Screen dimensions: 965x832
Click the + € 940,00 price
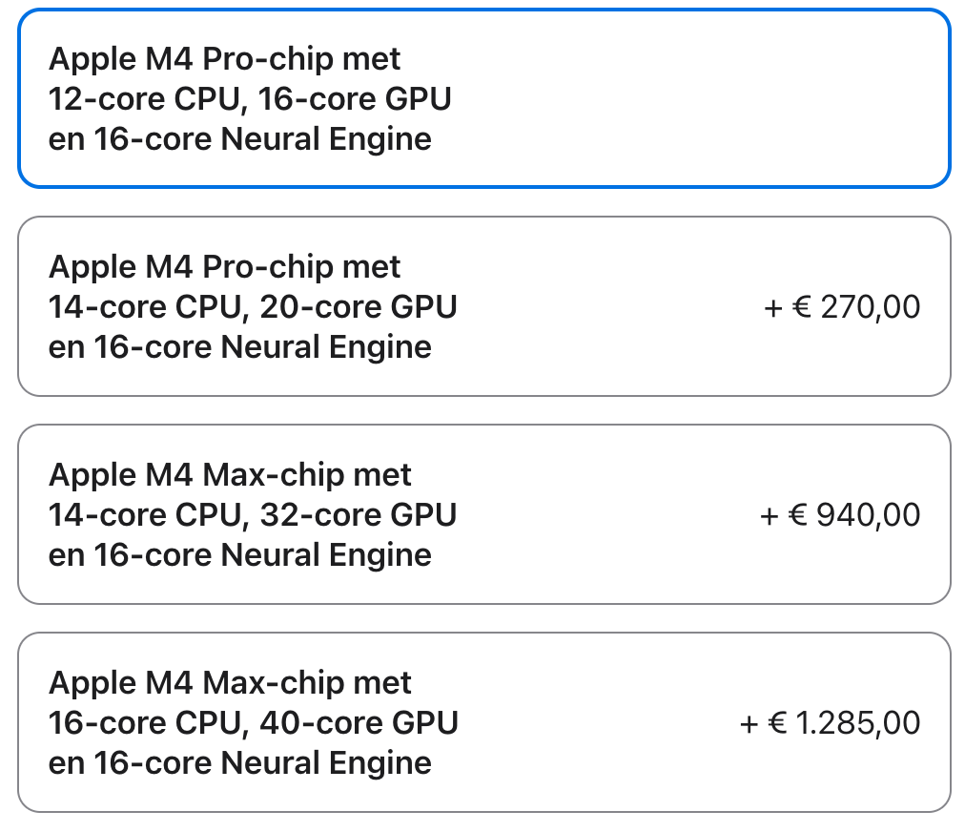point(839,515)
